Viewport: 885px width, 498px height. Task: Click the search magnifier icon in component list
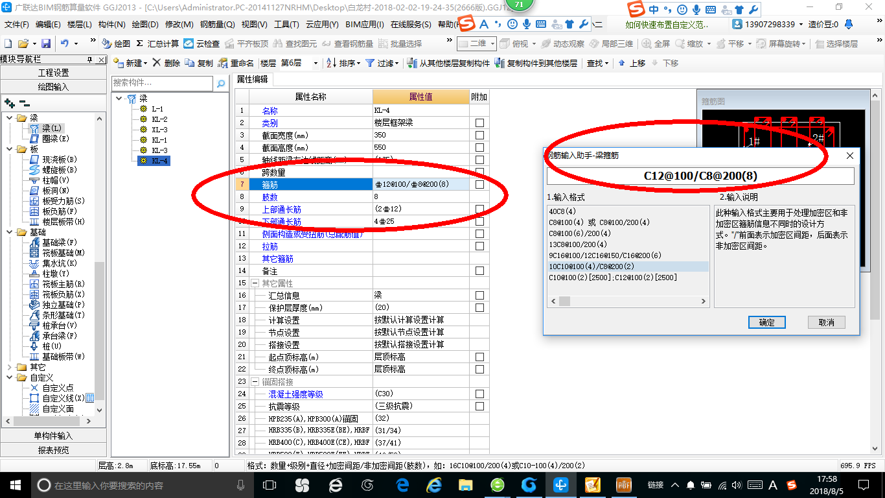click(221, 84)
